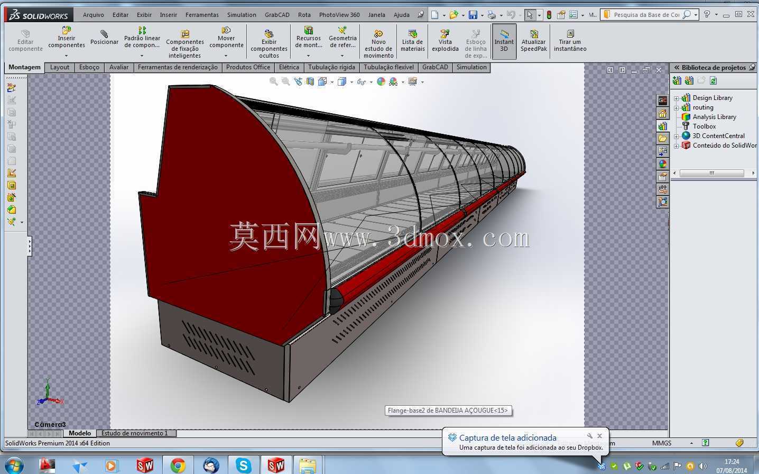Switch to the Tubulação rígida tab
Image resolution: width=759 pixels, height=474 pixels.
click(x=331, y=67)
